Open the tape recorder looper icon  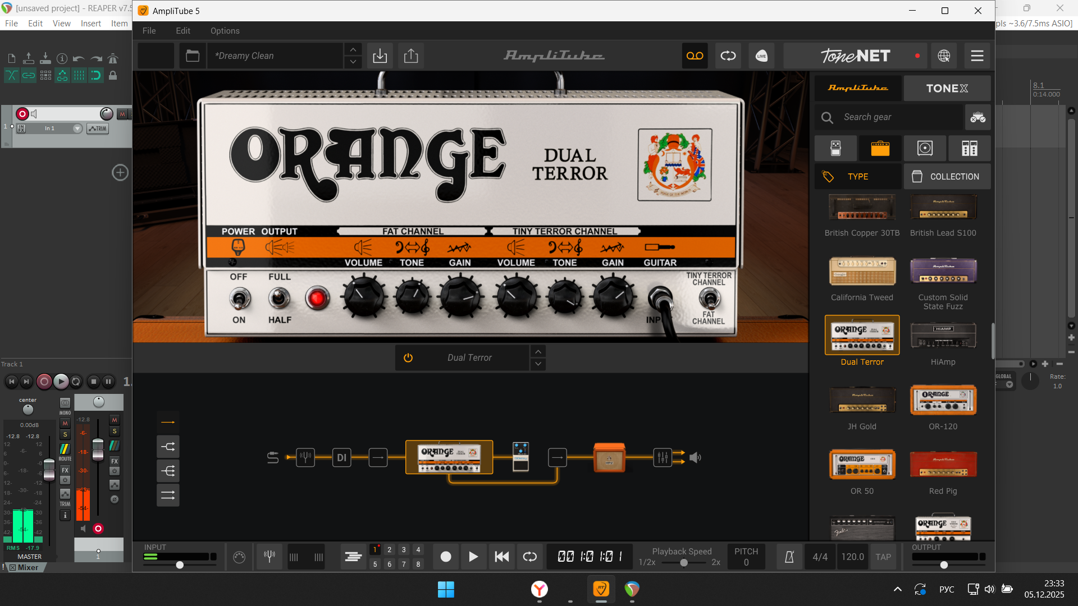(x=695, y=56)
